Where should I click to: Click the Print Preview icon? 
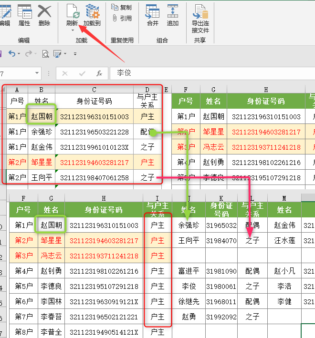click(45, 54)
